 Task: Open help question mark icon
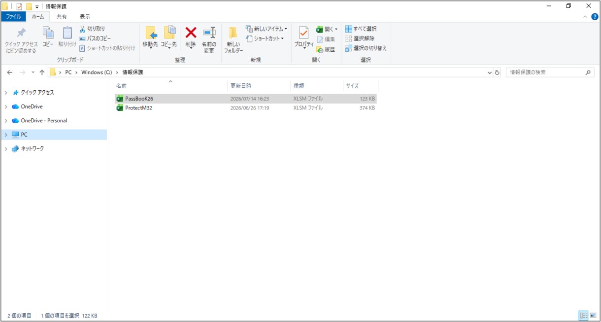[x=594, y=16]
